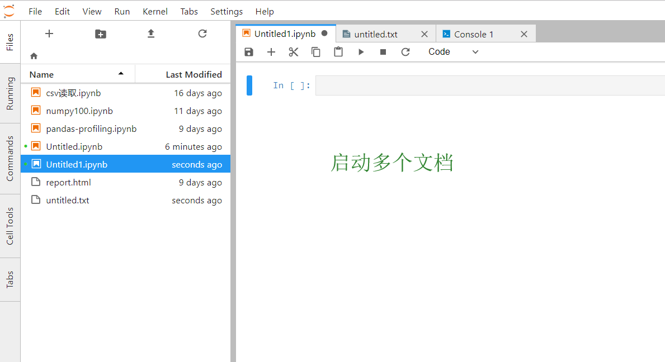Open the File menu
The width and height of the screenshot is (665, 362).
[x=35, y=11]
